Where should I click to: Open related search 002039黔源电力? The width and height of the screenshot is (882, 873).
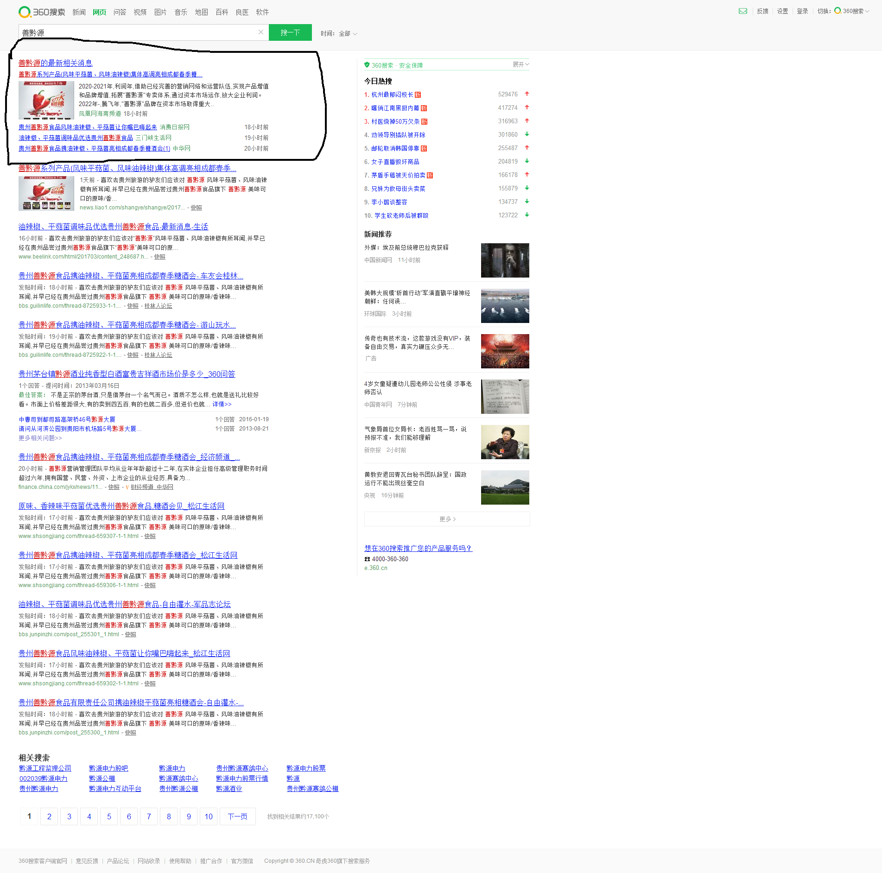pyautogui.click(x=44, y=778)
